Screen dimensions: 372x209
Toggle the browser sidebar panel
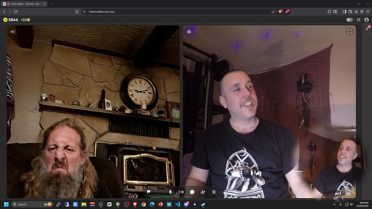344,12
